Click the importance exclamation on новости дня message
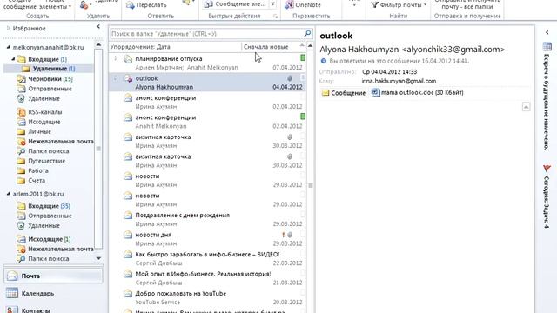557x313 pixels. click(x=283, y=235)
